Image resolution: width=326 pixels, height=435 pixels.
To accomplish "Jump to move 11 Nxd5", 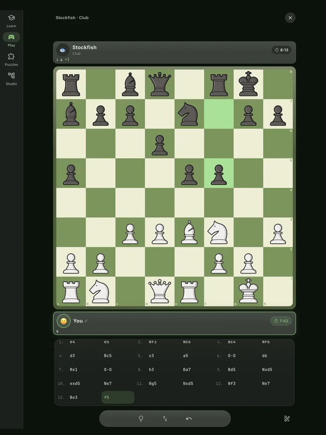I will [188, 383].
